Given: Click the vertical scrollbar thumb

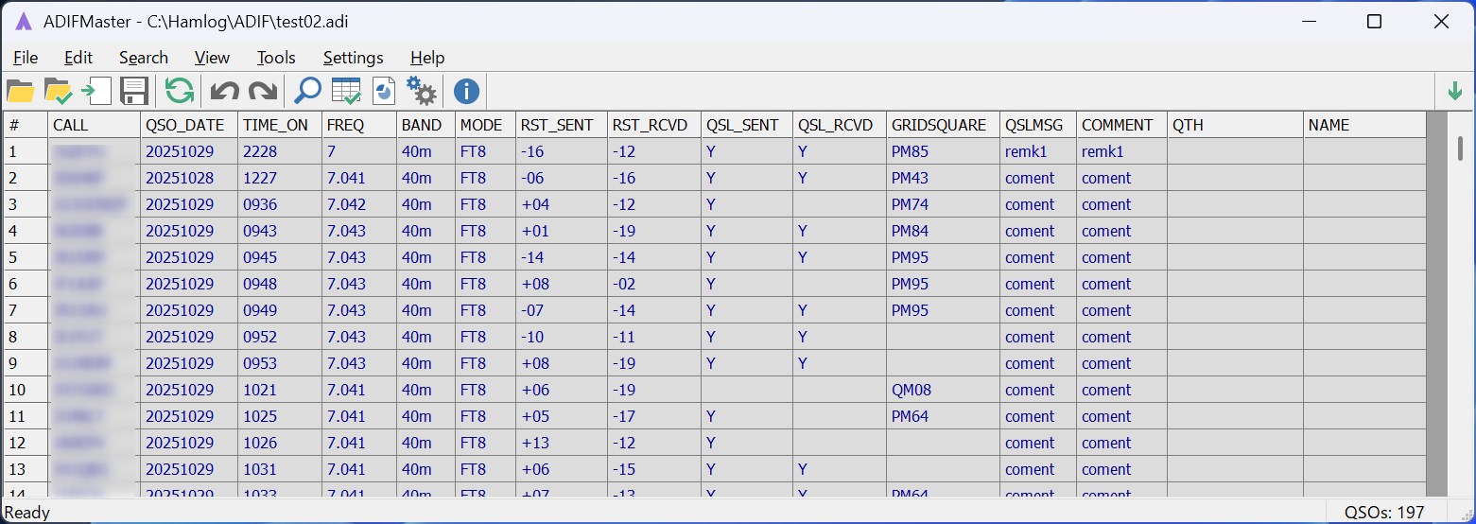Looking at the screenshot, I should 1460,148.
